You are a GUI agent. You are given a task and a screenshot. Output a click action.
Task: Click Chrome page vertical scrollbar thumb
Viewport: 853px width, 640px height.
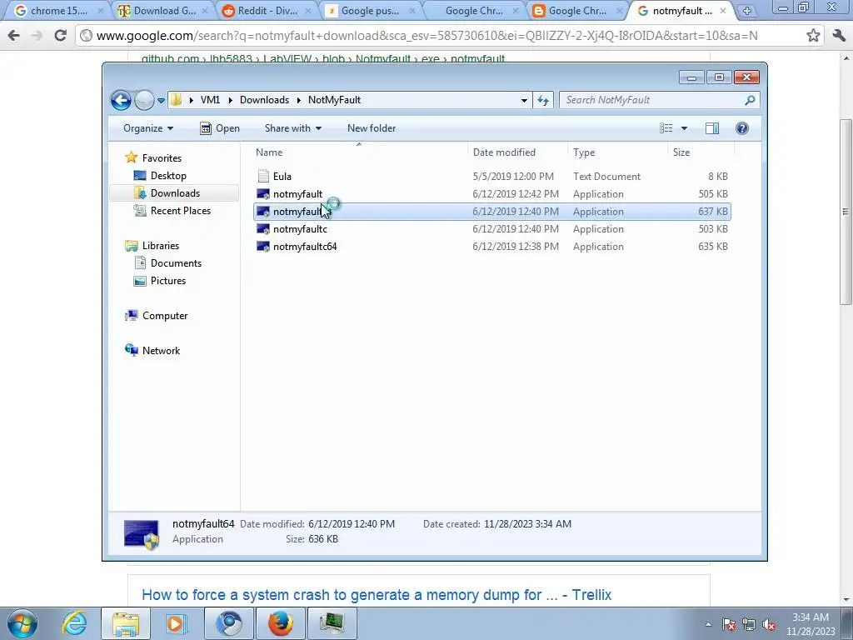click(846, 212)
